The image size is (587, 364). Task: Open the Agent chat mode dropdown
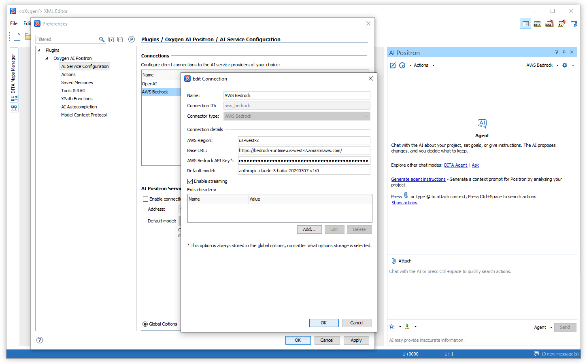coord(543,327)
